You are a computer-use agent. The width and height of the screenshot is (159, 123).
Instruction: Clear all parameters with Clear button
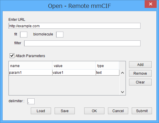pos(140,82)
